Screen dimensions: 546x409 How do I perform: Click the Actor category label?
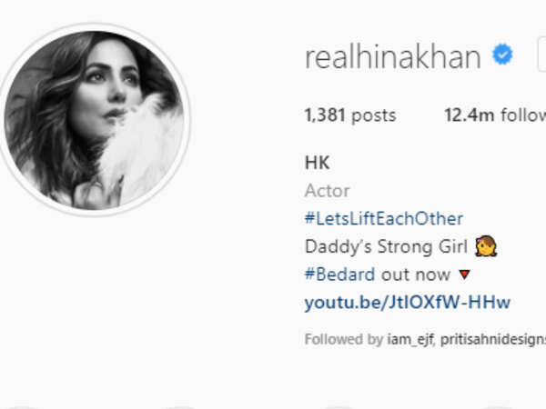coord(327,191)
